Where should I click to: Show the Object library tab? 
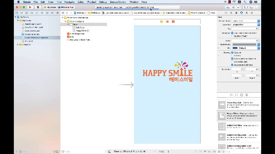[x=242, y=95]
